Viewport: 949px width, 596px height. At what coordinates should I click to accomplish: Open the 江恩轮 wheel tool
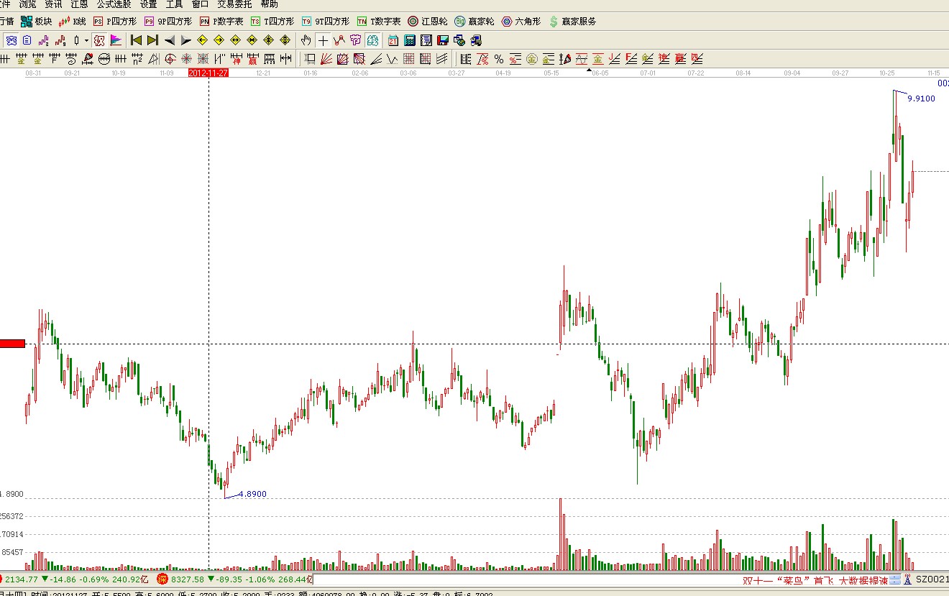[x=428, y=22]
